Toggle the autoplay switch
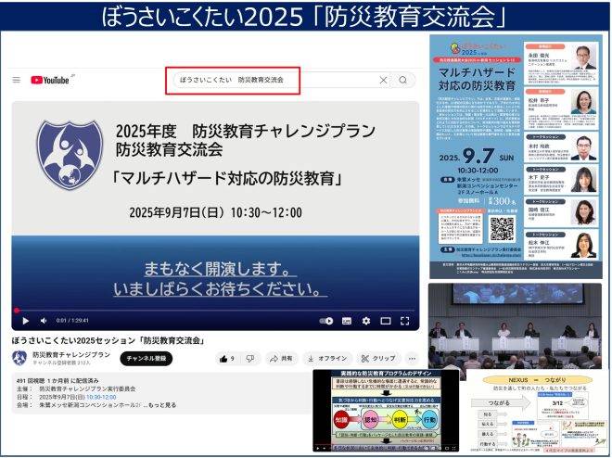This screenshot has height=458, width=612. (325, 321)
